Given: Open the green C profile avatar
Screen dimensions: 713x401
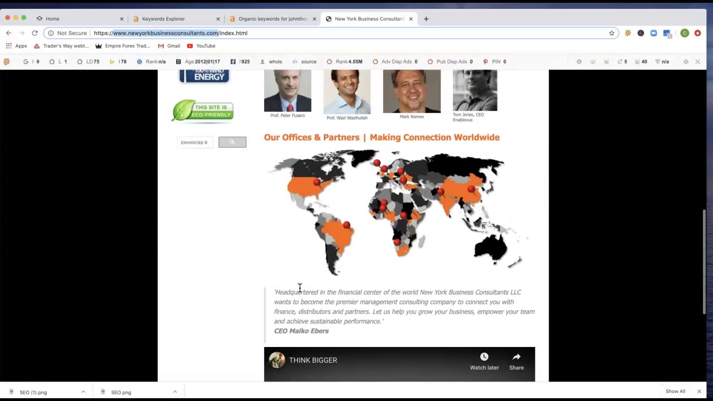Looking at the screenshot, I should pos(685,33).
